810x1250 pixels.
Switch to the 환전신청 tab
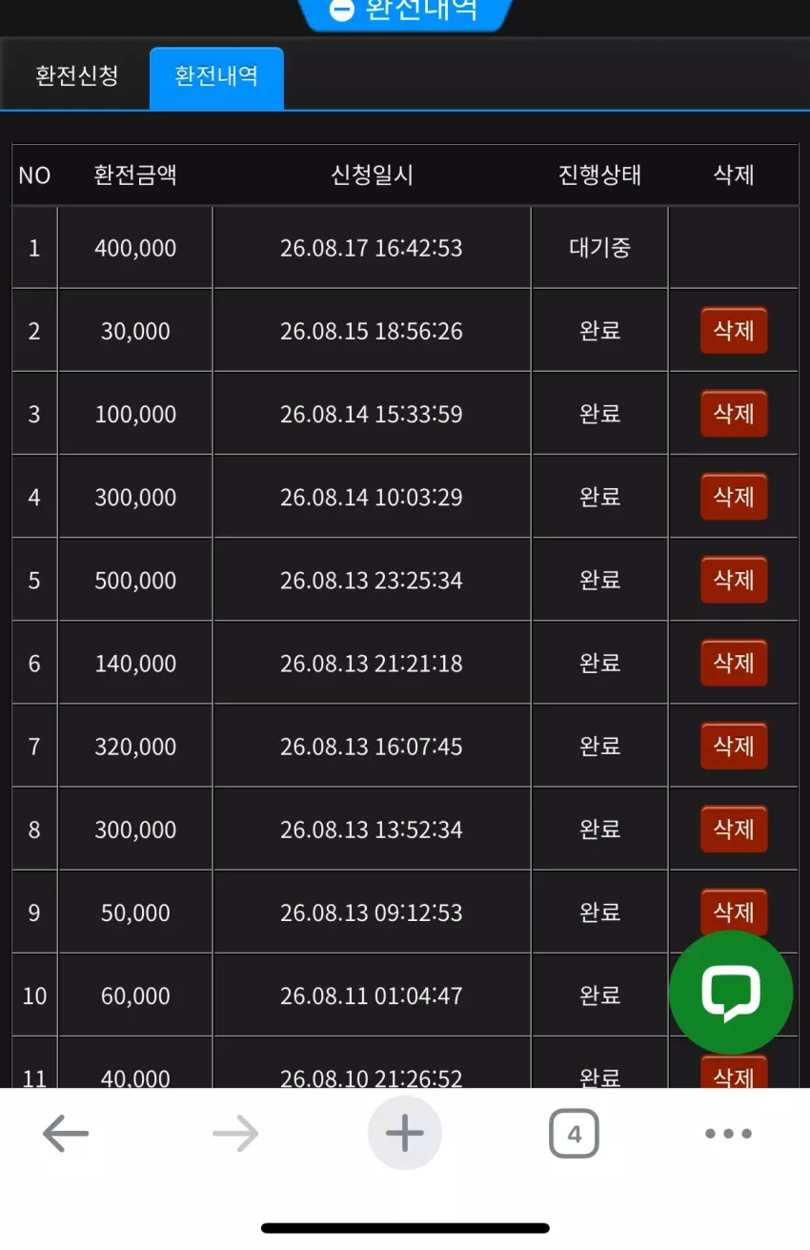click(x=76, y=76)
